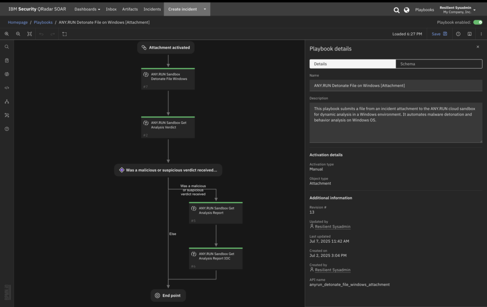The width and height of the screenshot is (487, 307).
Task: Click the zoom in magnifier icon
Action: 7,34
